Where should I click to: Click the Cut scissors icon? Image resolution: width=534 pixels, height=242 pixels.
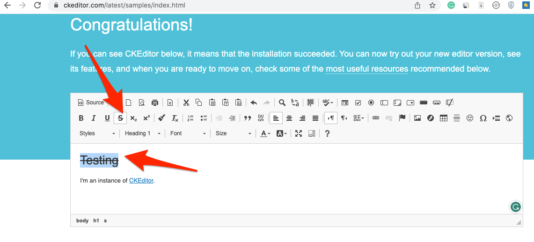point(186,102)
